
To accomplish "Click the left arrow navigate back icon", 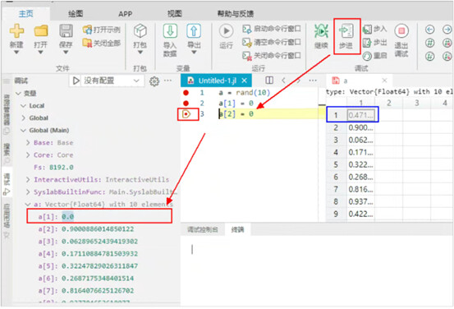I will tap(430, 30).
